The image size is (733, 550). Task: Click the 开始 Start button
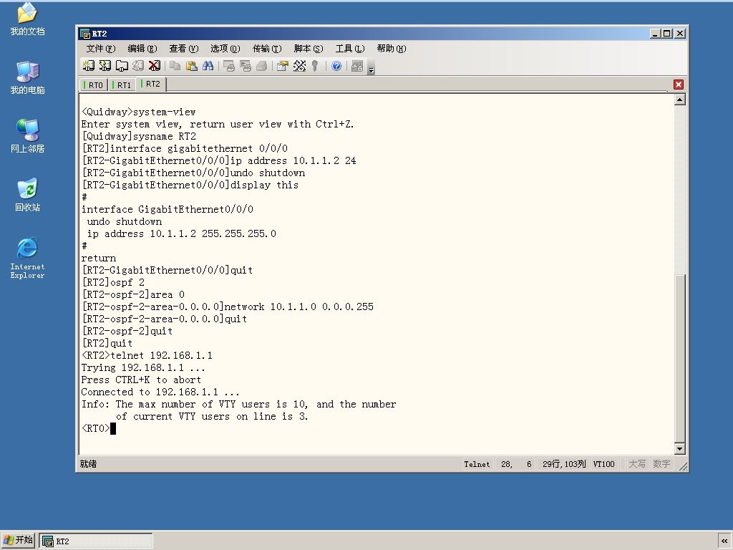pyautogui.click(x=18, y=540)
